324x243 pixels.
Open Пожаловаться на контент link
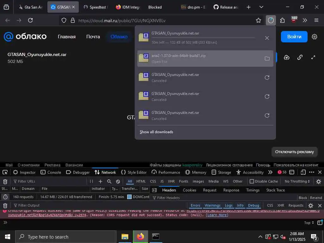(x=296, y=165)
